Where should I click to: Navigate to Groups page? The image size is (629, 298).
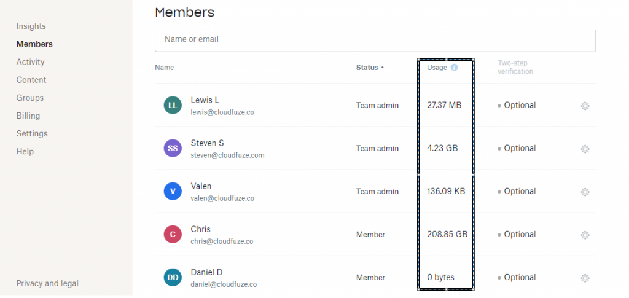pos(29,98)
